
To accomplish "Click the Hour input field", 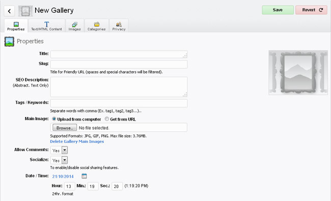I will (69, 186).
